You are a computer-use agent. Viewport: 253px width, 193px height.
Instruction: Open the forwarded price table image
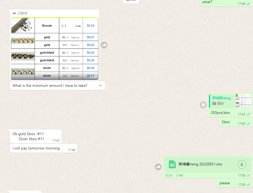[x=55, y=49]
